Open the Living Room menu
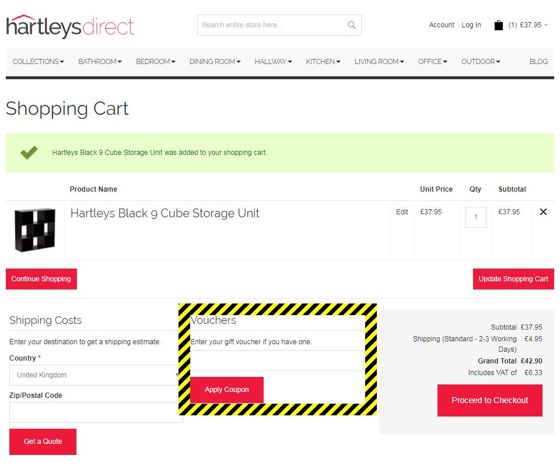This screenshot has height=466, width=560. tap(379, 62)
